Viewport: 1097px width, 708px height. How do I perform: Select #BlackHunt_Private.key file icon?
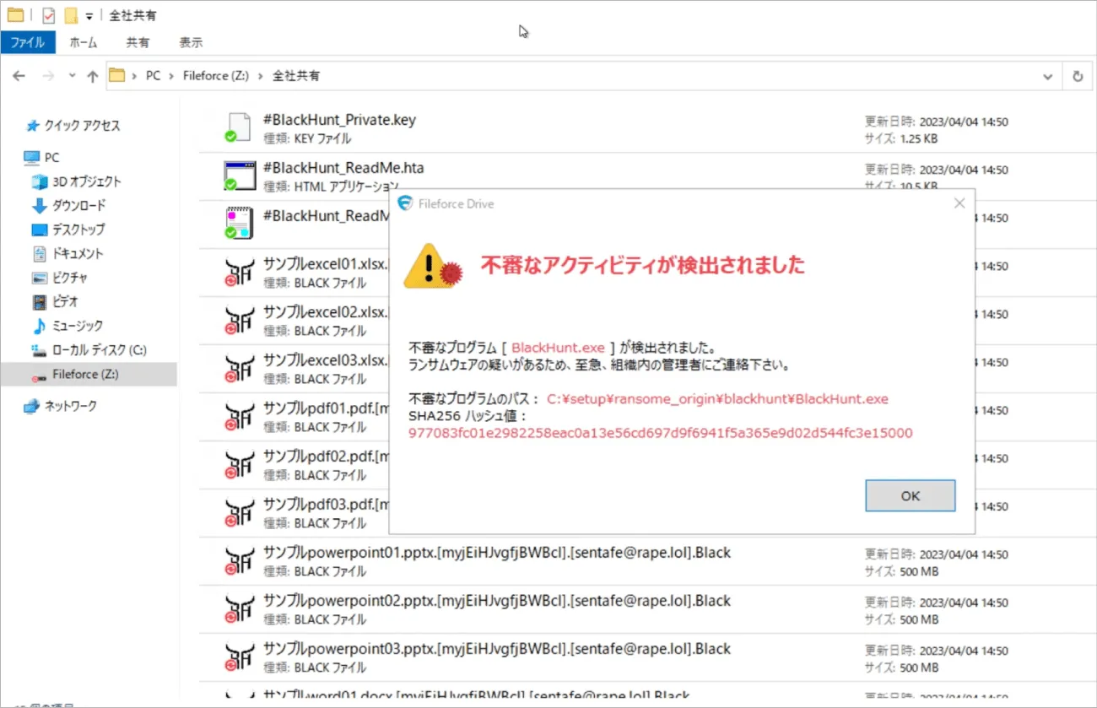239,128
